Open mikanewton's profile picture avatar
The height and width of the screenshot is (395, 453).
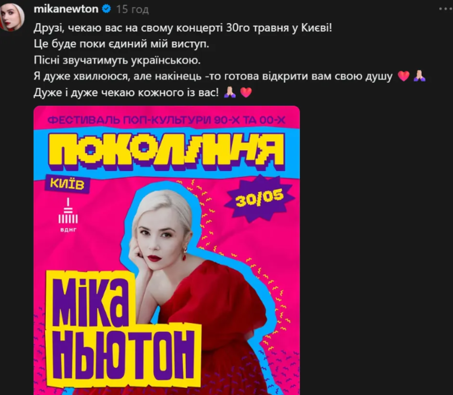coord(12,17)
